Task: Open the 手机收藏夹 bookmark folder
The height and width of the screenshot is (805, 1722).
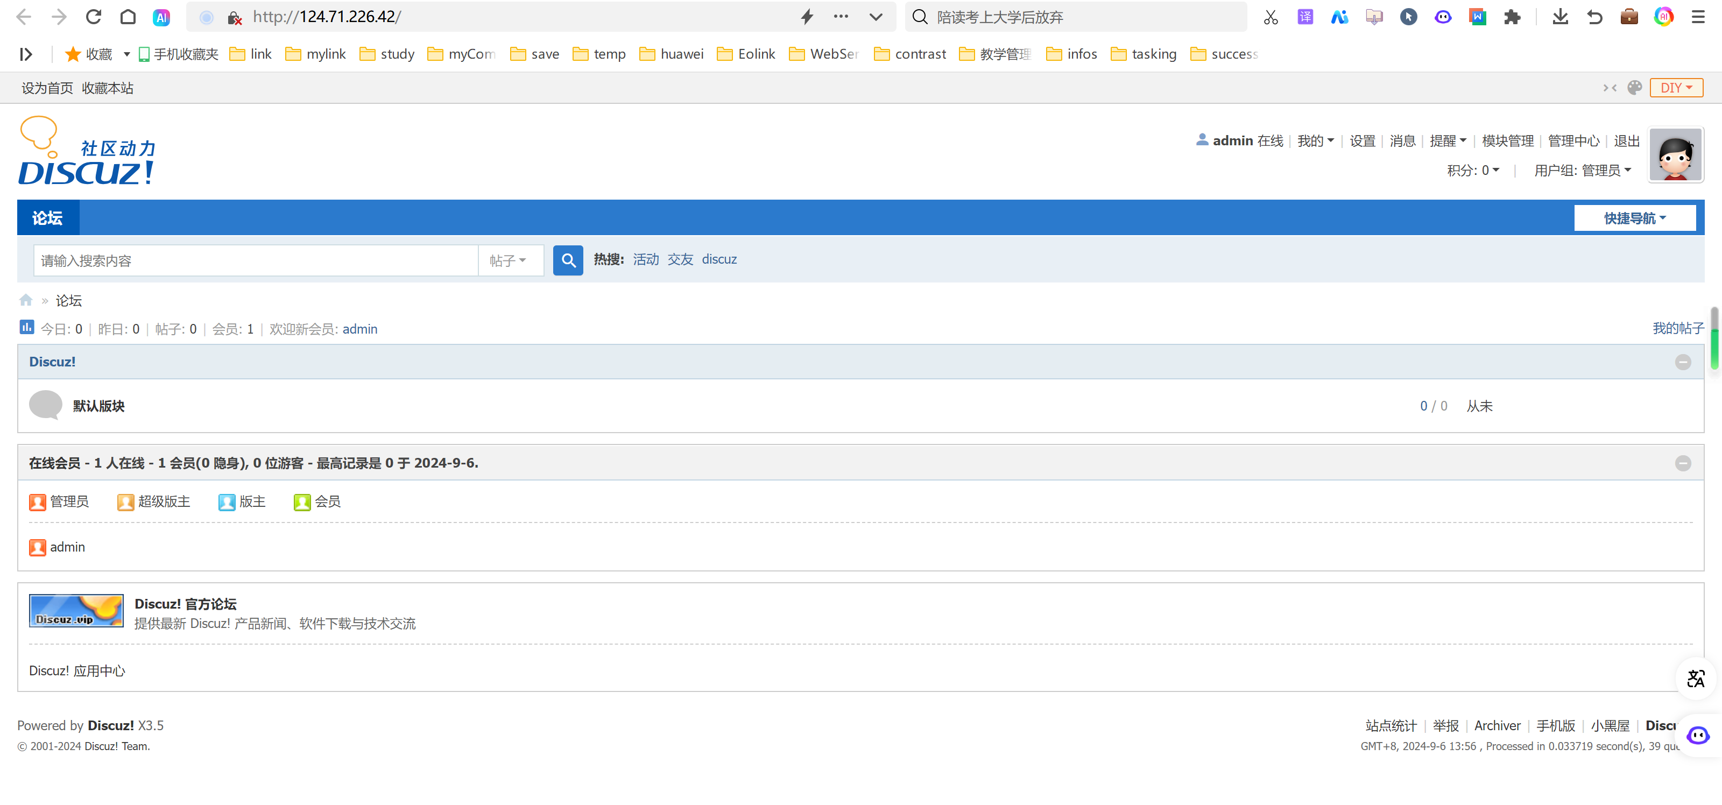Action: click(179, 54)
